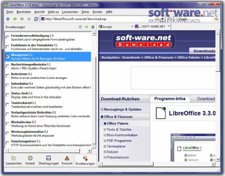Enable Formularvervollständigung extension checkbox

(x=7, y=37)
